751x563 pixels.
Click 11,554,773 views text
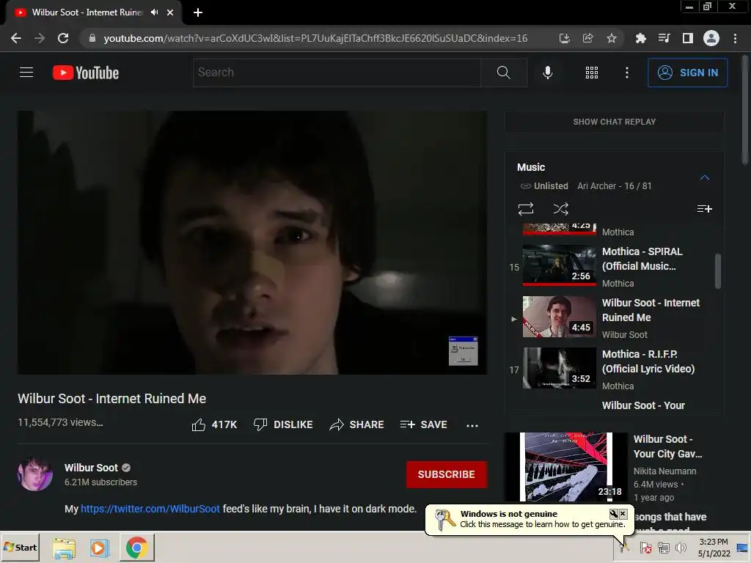click(60, 422)
